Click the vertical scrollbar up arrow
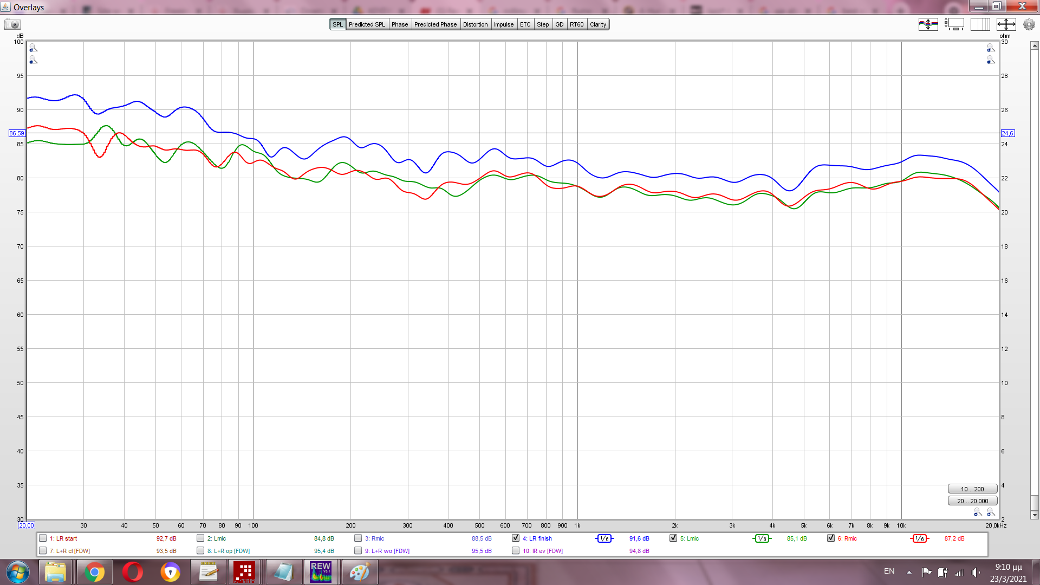The height and width of the screenshot is (585, 1040). 1035,46
